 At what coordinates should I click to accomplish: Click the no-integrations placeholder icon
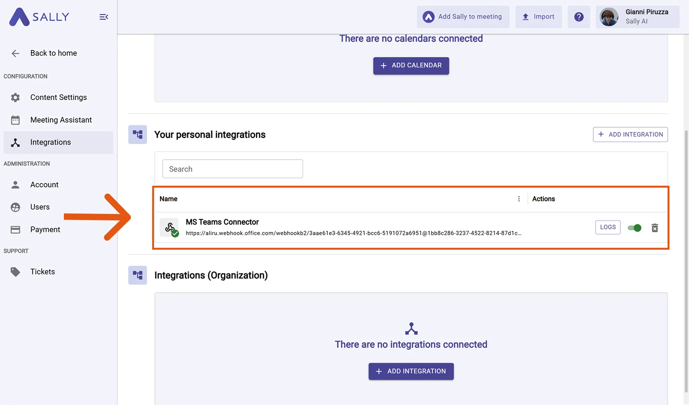tap(411, 329)
